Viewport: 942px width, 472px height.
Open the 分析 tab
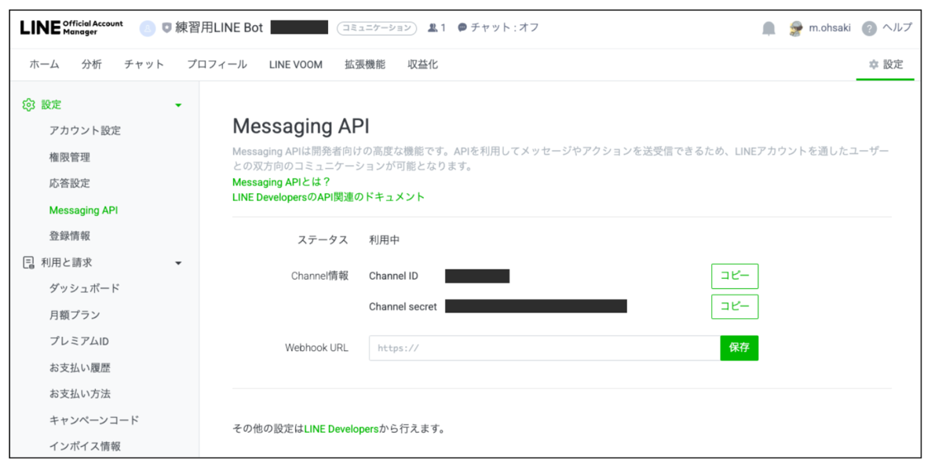coord(91,64)
